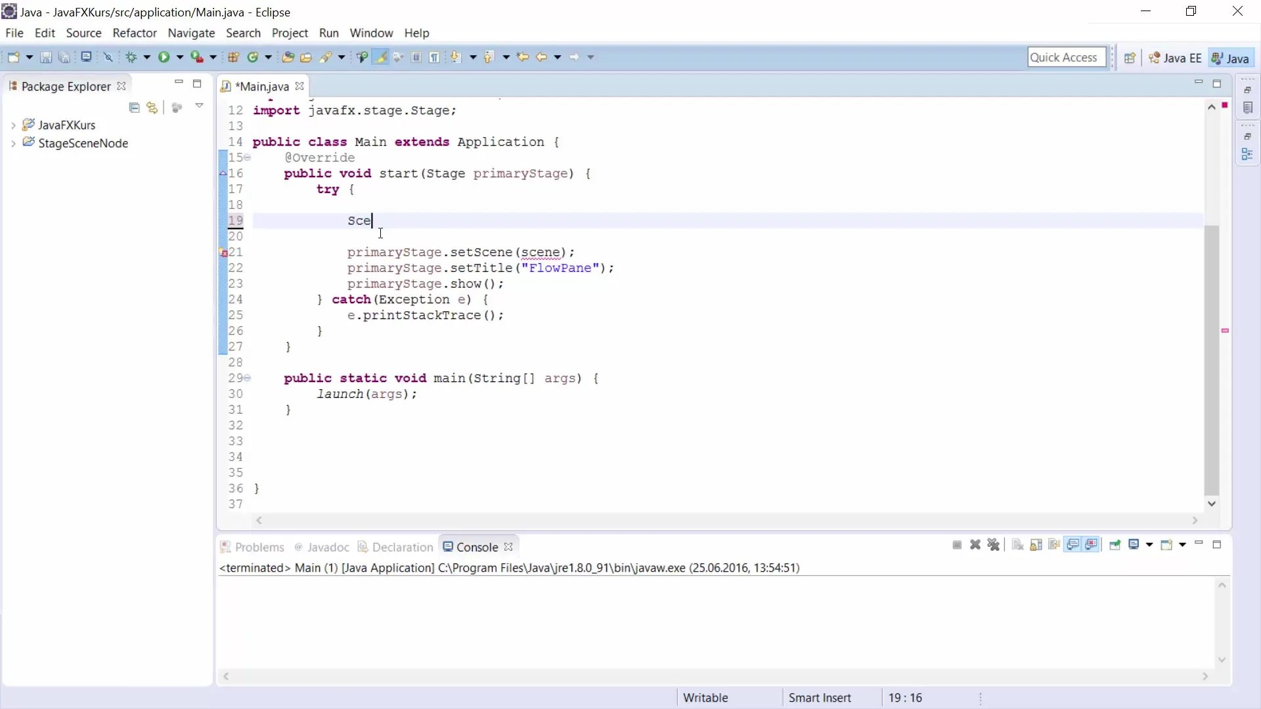Click the Previous Annotation up-arrow icon
The image size is (1261, 709).
tap(489, 57)
